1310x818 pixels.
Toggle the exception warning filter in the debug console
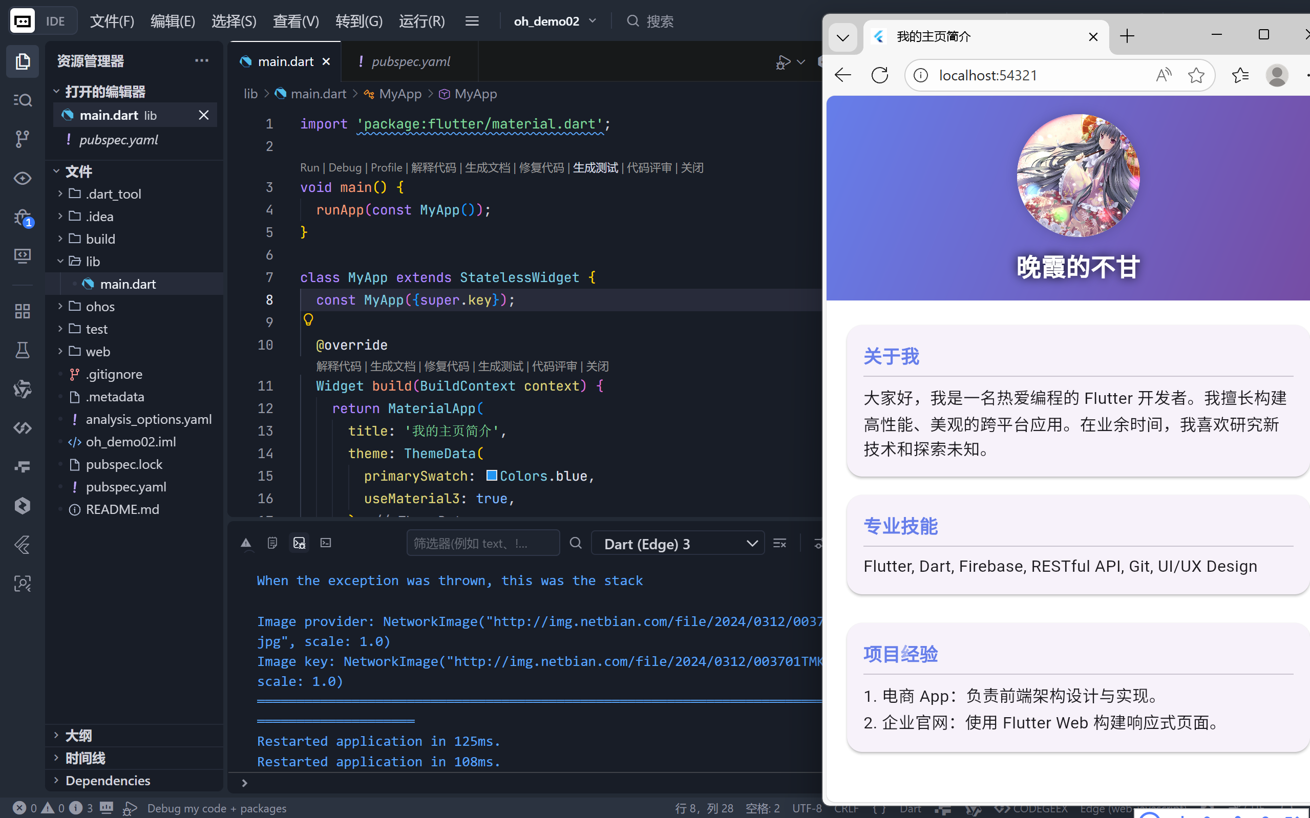point(246,543)
